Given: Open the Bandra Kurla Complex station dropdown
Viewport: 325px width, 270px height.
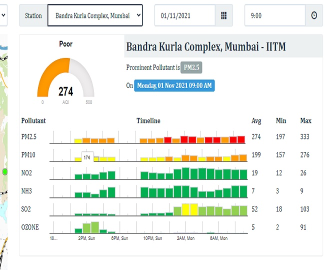Looking at the screenshot, I should [95, 15].
